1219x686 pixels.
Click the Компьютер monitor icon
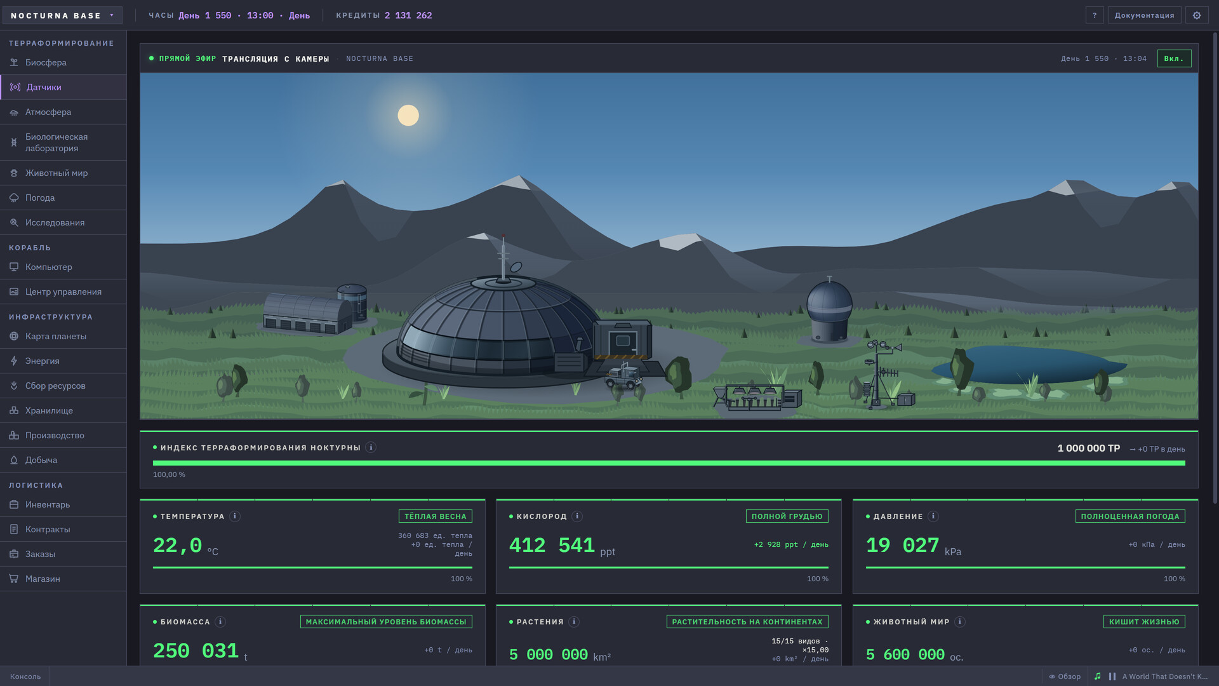pyautogui.click(x=14, y=267)
